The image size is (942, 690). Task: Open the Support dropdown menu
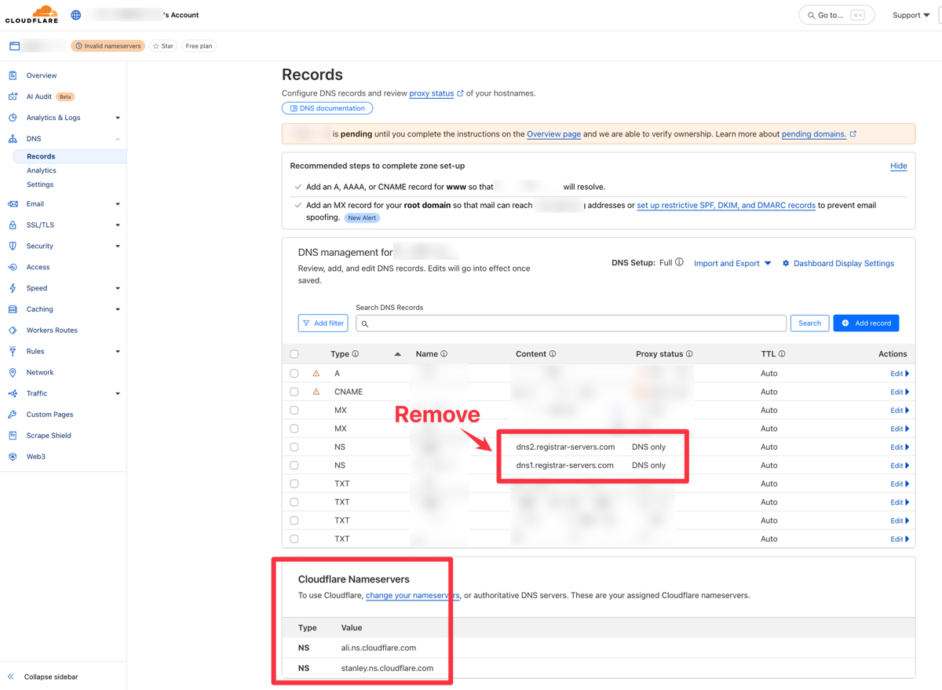911,15
